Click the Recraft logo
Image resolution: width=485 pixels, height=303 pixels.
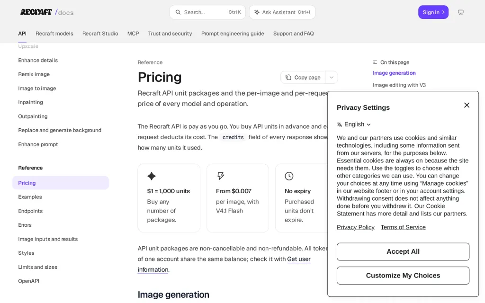click(x=36, y=12)
